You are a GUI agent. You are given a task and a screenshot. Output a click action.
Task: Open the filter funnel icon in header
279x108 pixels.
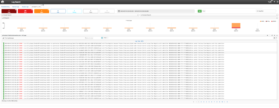point(274,2)
